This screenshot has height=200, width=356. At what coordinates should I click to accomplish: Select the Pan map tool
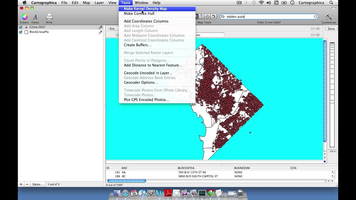tap(207, 17)
